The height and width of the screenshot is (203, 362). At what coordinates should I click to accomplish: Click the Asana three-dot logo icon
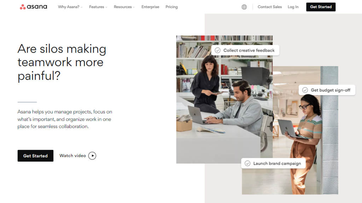[23, 7]
